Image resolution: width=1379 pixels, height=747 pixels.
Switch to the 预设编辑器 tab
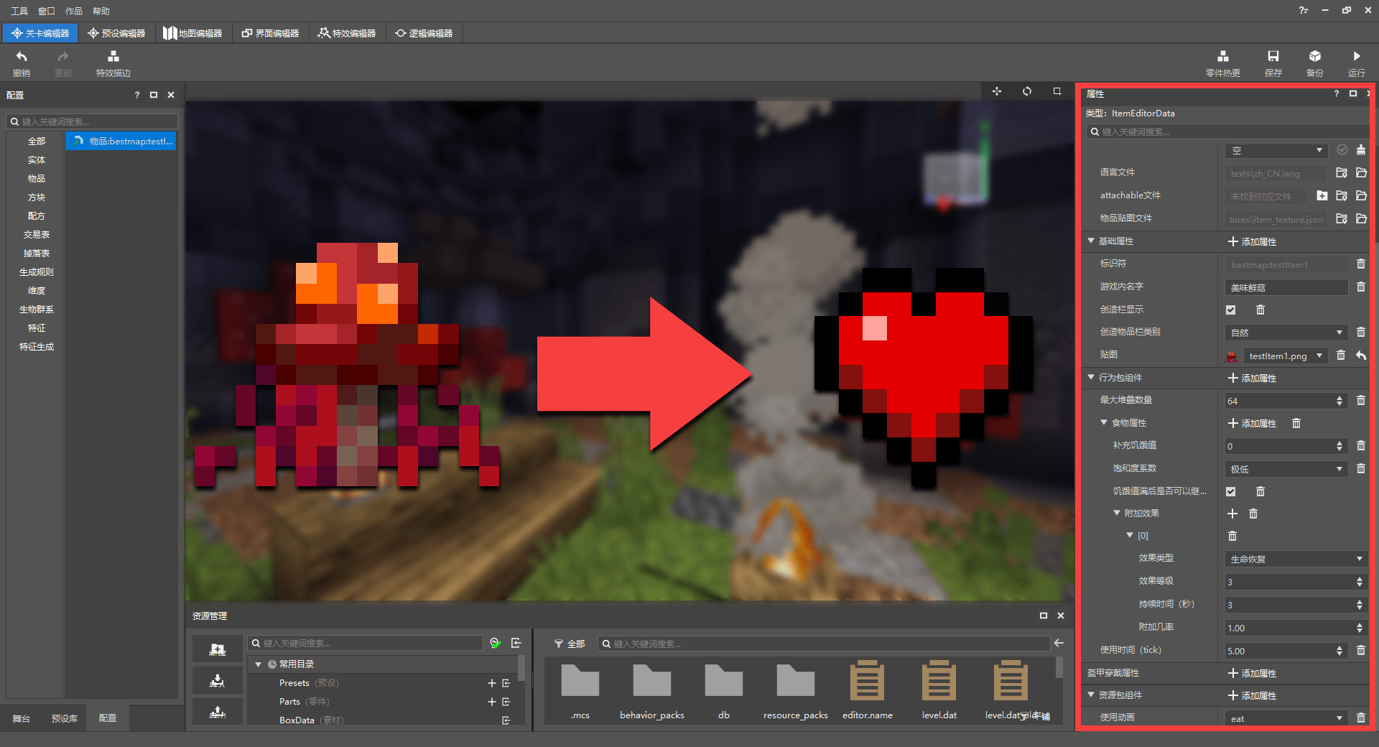point(116,33)
